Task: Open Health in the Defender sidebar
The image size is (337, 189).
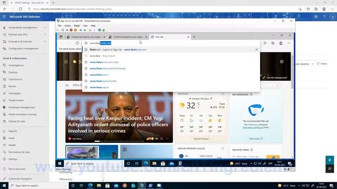Action: (12, 145)
